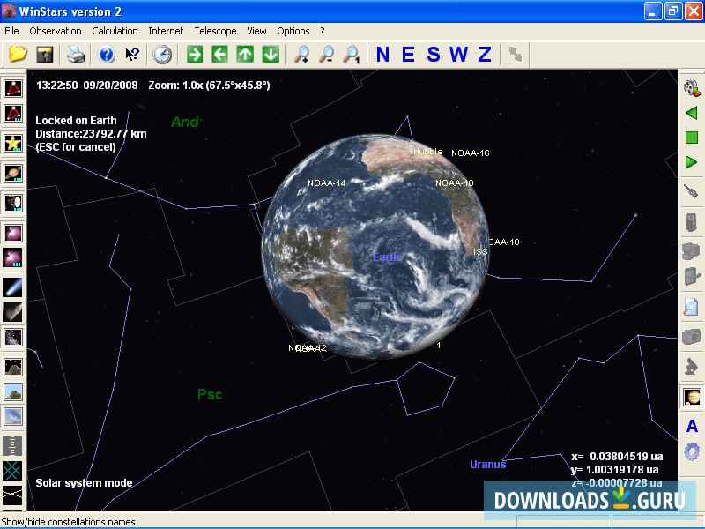Toggle the altitude scale ruler icon
Viewport: 705px width, 529px height.
pos(13,446)
